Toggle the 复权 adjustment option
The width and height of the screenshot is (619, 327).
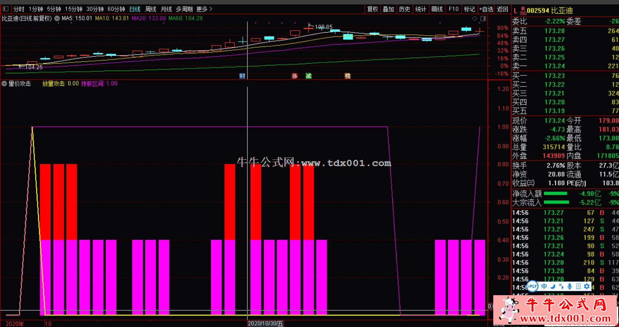(x=373, y=9)
